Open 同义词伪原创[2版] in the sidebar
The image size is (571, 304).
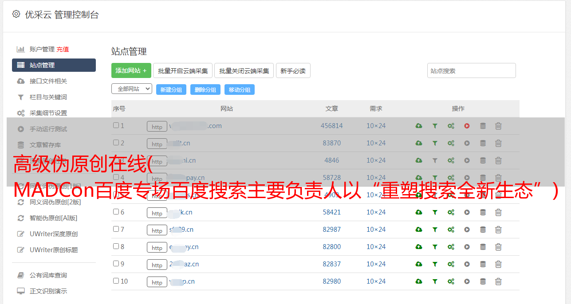[55, 202]
